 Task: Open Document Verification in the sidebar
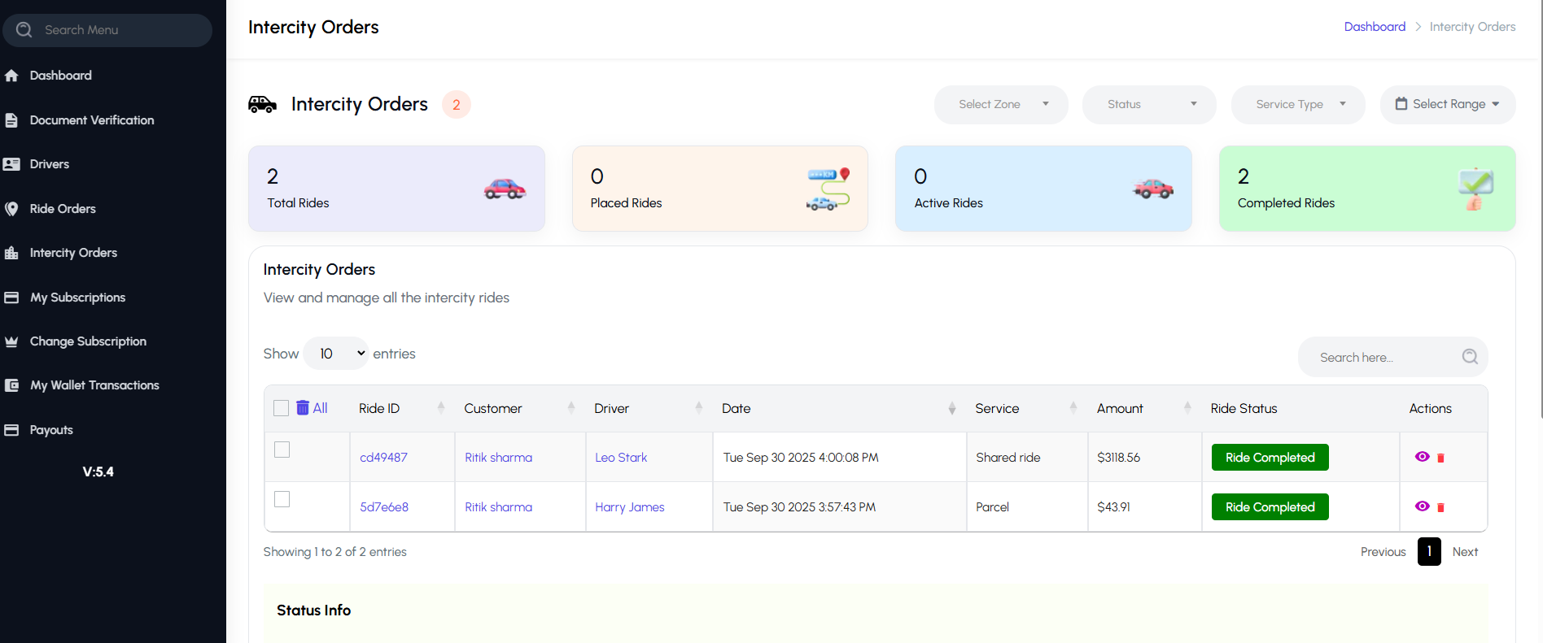click(x=91, y=120)
